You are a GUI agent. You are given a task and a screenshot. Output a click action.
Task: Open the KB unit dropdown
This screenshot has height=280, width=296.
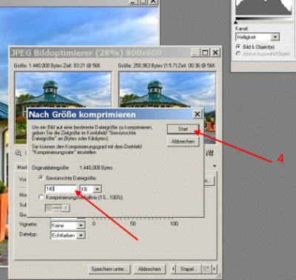click(97, 189)
